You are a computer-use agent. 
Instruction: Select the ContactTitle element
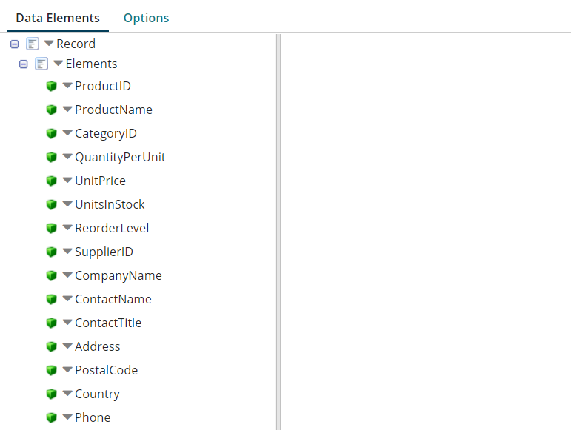point(107,323)
